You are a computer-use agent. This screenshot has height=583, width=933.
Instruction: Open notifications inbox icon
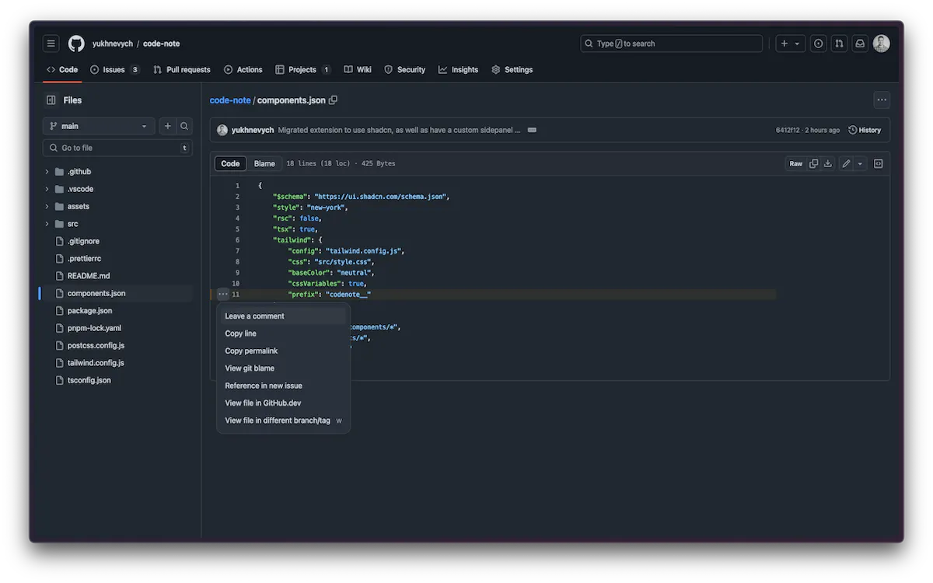(860, 44)
